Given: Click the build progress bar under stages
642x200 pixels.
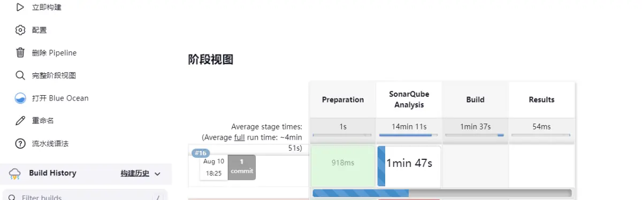Looking at the screenshot, I should pyautogui.click(x=442, y=193).
